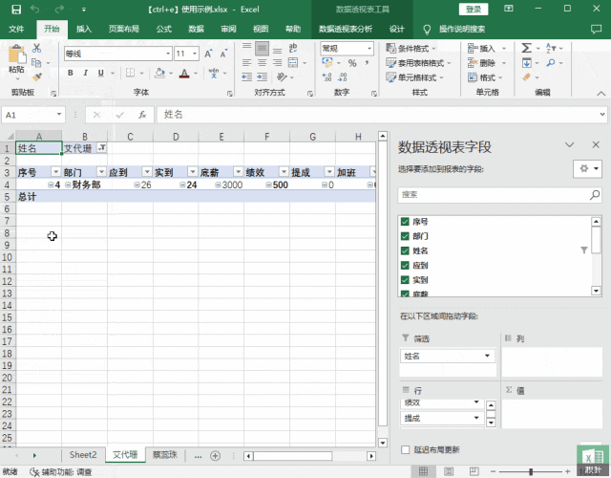The width and height of the screenshot is (611, 478).
Task: Toggle Bold formatting
Action: [70, 73]
